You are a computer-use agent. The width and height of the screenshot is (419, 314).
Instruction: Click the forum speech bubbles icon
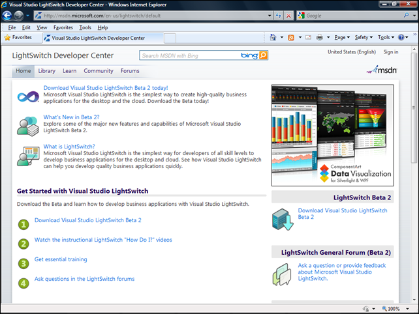coord(282,275)
